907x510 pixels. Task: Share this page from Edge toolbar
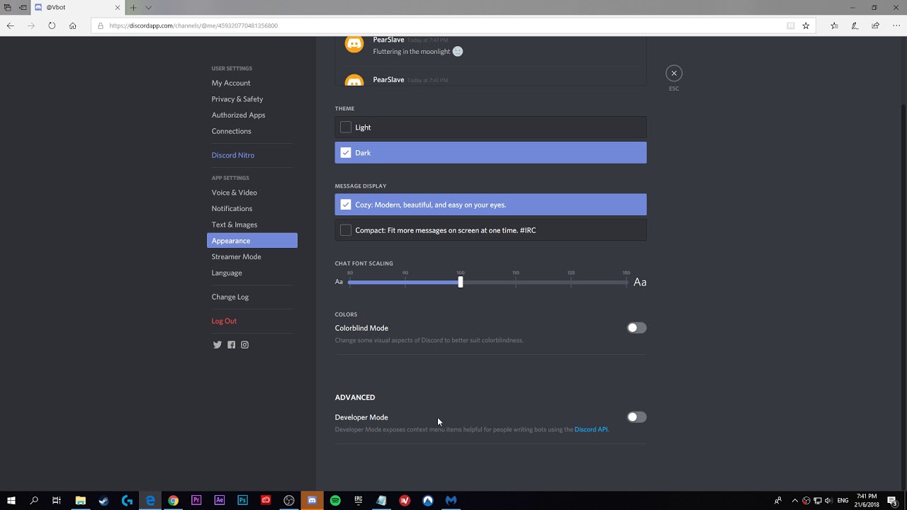point(876,25)
